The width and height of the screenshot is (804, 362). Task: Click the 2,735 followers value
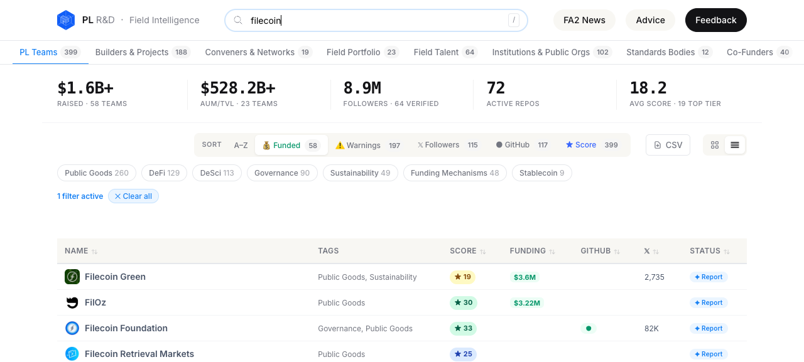coord(654,277)
